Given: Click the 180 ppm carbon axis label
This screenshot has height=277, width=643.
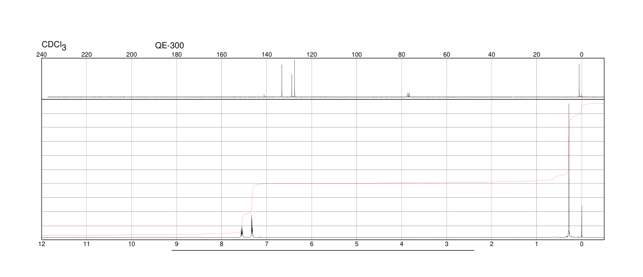Looking at the screenshot, I should tap(177, 55).
